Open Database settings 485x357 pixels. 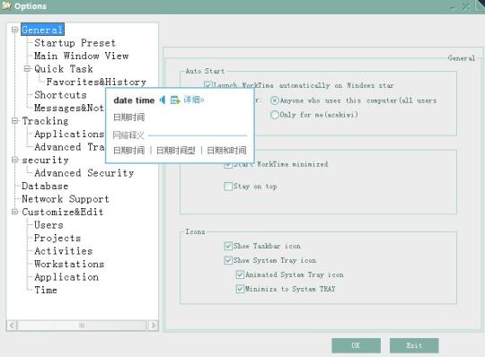point(45,186)
